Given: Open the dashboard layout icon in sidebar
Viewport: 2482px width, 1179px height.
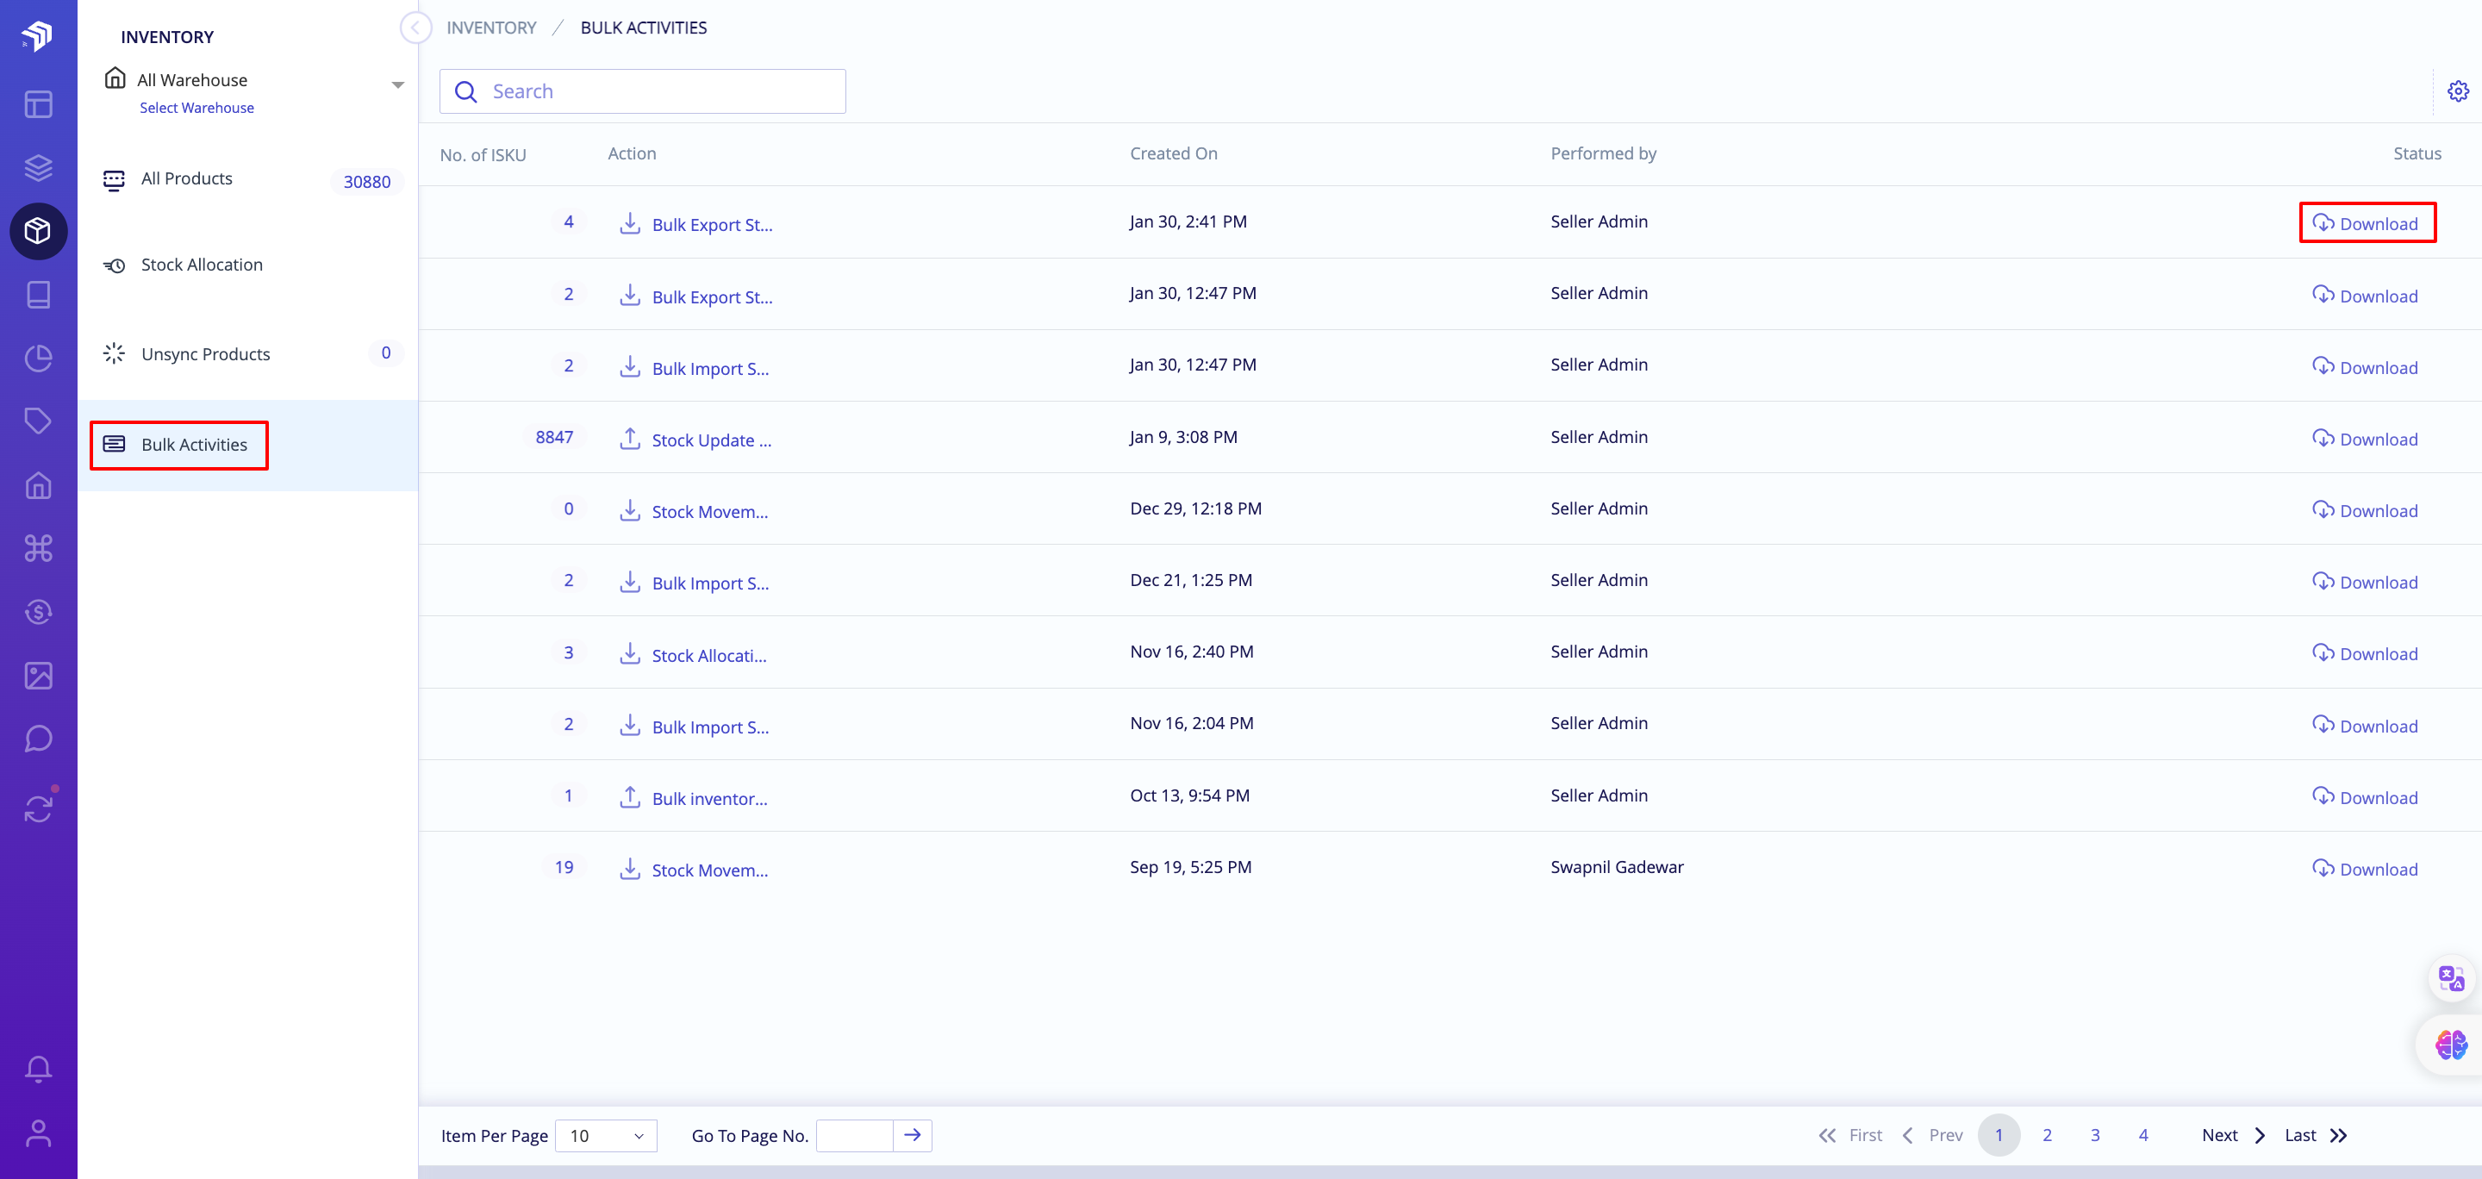Looking at the screenshot, I should point(39,104).
